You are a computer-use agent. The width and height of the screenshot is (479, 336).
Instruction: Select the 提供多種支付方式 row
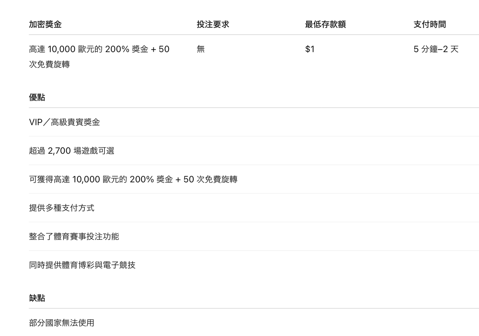(62, 208)
